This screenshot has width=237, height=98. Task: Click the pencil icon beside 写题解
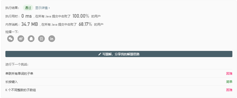(100, 54)
